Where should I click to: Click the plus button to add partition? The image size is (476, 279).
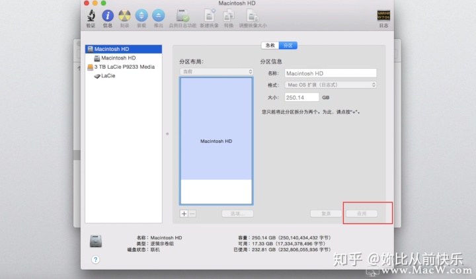point(184,214)
